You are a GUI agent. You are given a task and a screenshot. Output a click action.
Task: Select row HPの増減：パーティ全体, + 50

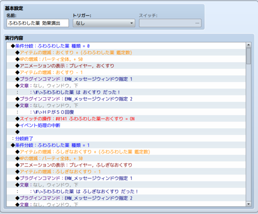tap(126, 59)
